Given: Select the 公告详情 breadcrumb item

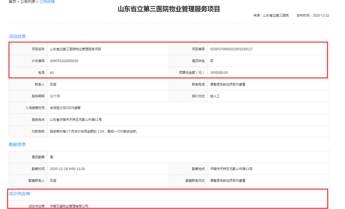Looking at the screenshot, I should (x=47, y=2).
